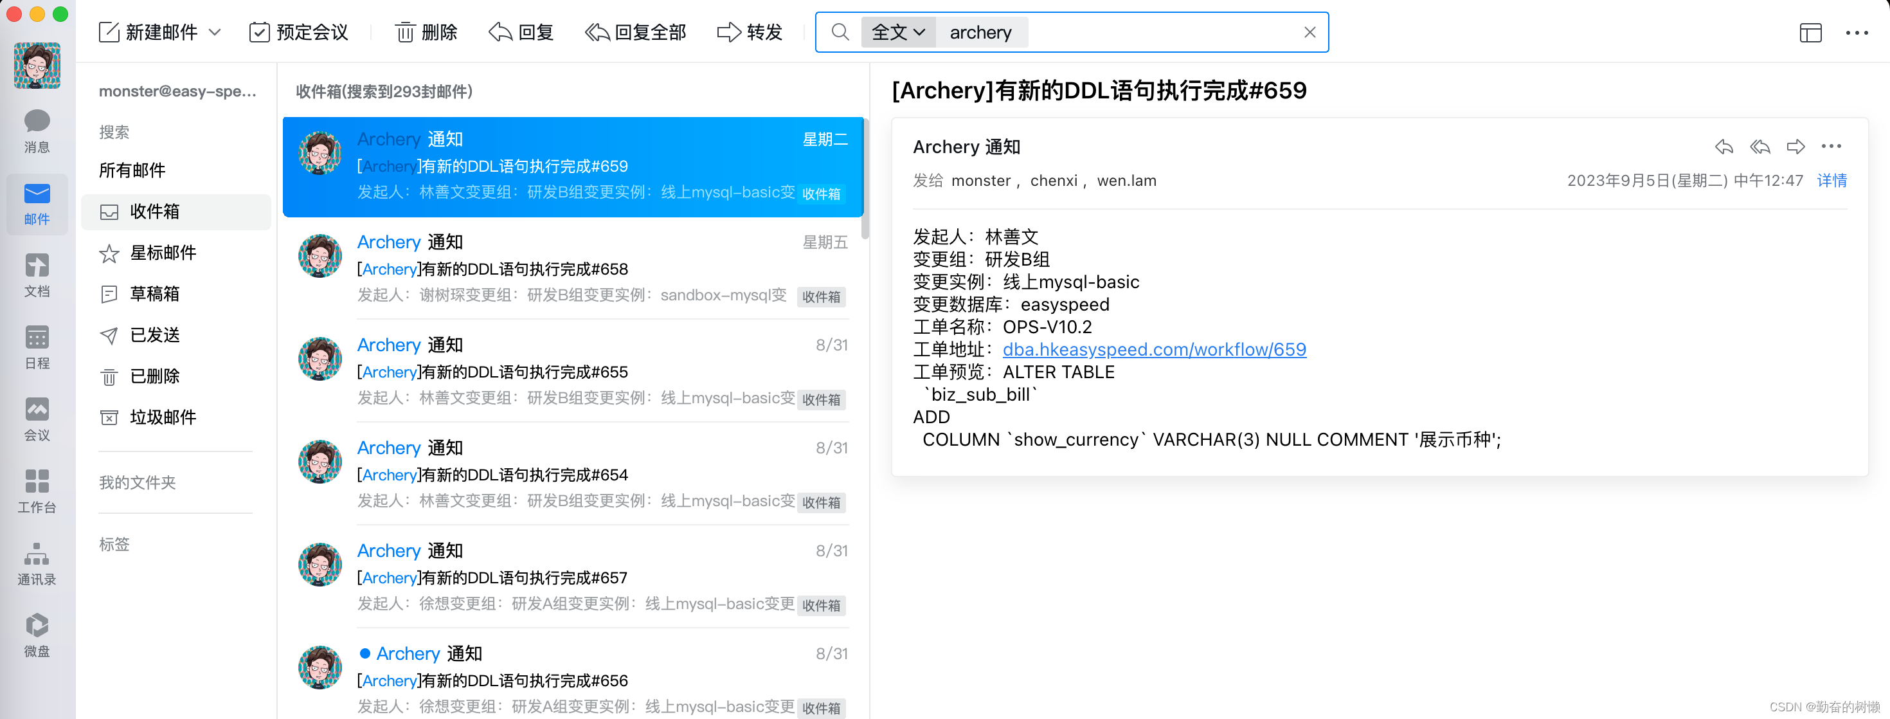Image resolution: width=1890 pixels, height=719 pixels.
Task: Open workflow link dba.hkeasyspeed.com/workflow/659
Action: (x=1153, y=349)
